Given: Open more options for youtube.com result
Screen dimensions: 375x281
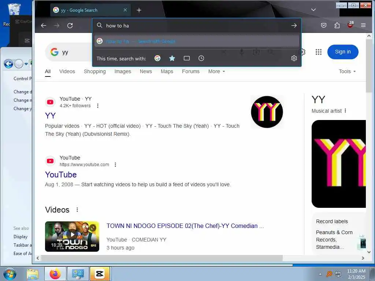Looking at the screenshot, I should pyautogui.click(x=115, y=165).
